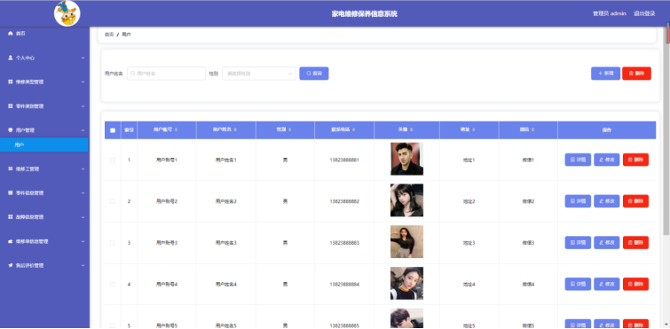Image resolution: width=670 pixels, height=329 pixels.
Task: Click the paper-plane icon beside 售后评价管理
Action: click(x=11, y=265)
